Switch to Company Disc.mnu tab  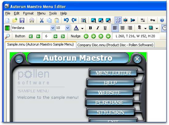[115, 45]
